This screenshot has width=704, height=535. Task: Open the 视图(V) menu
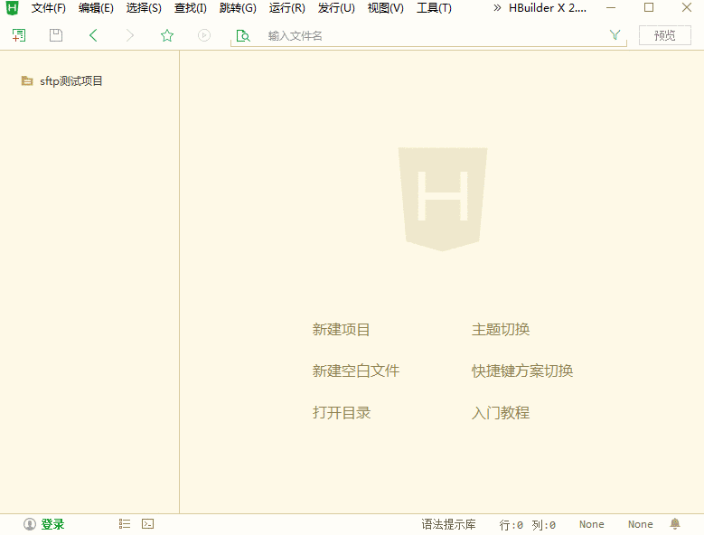tap(385, 8)
